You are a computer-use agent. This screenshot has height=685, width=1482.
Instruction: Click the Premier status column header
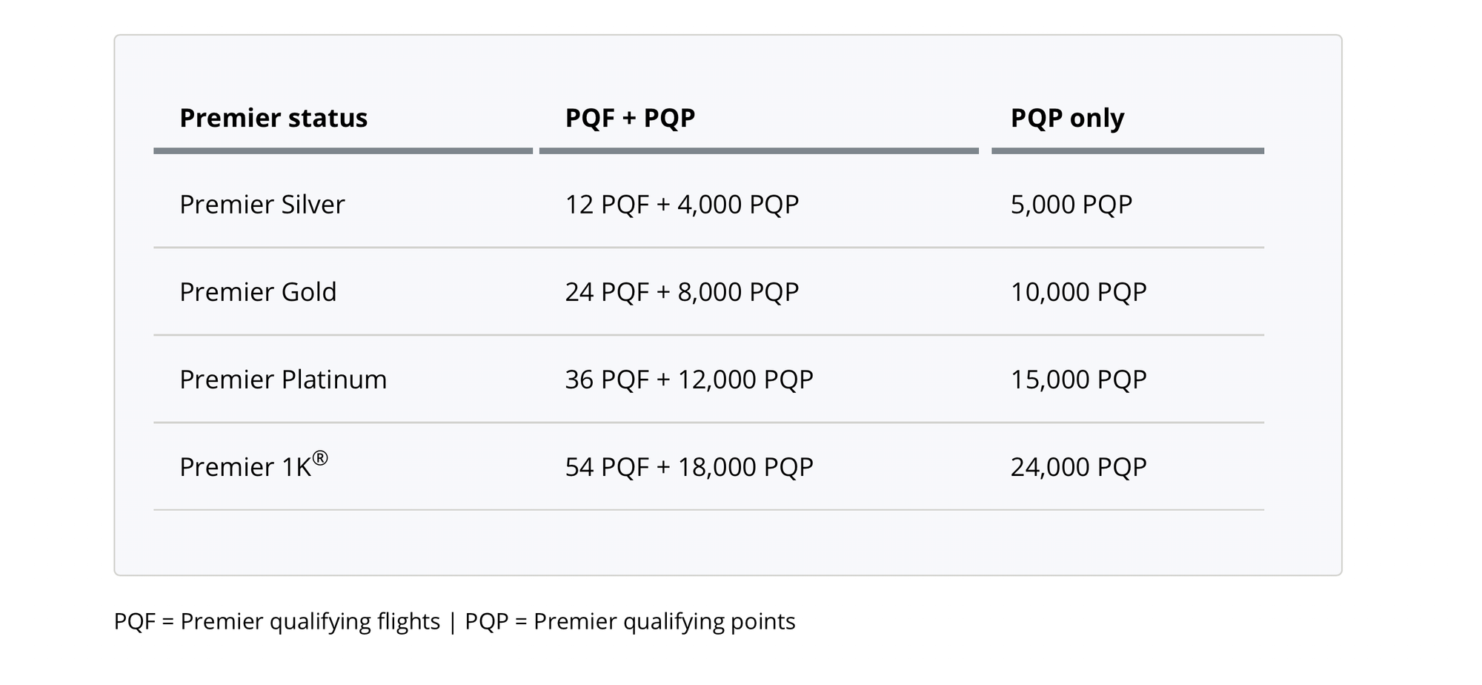273,118
